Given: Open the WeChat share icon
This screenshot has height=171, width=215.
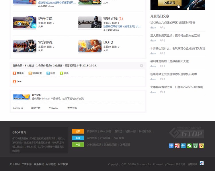Looking at the screenshot, I should click(x=189, y=146).
